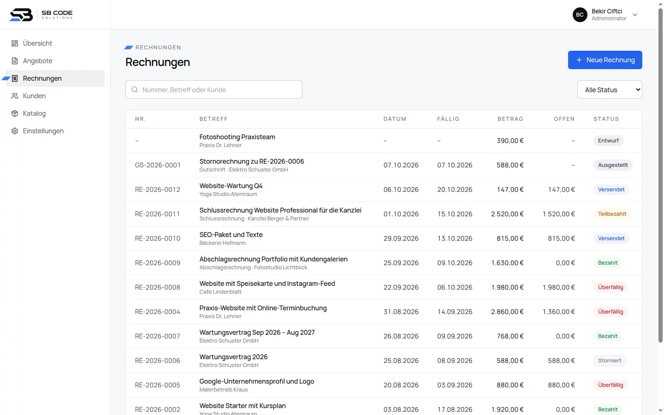Click Wartungsvertrag Sep 2026 – Aug 2027

click(257, 332)
